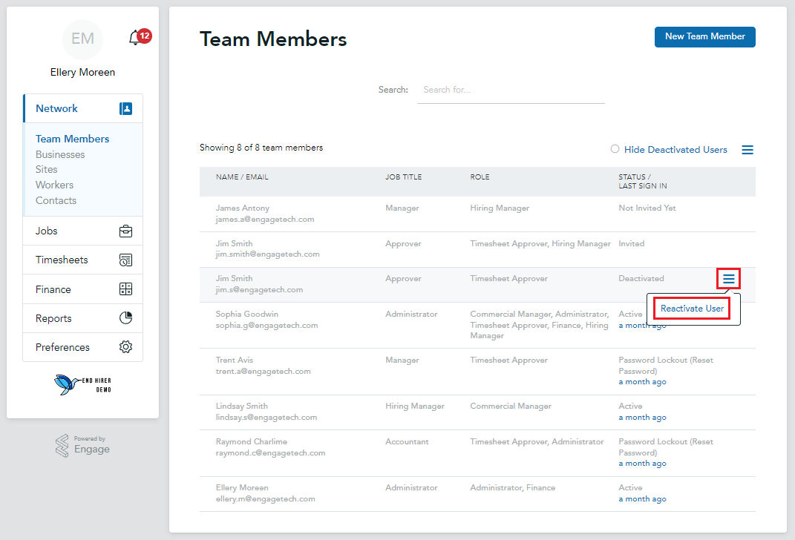
Task: Select the Trent Avis name
Action: 235,360
